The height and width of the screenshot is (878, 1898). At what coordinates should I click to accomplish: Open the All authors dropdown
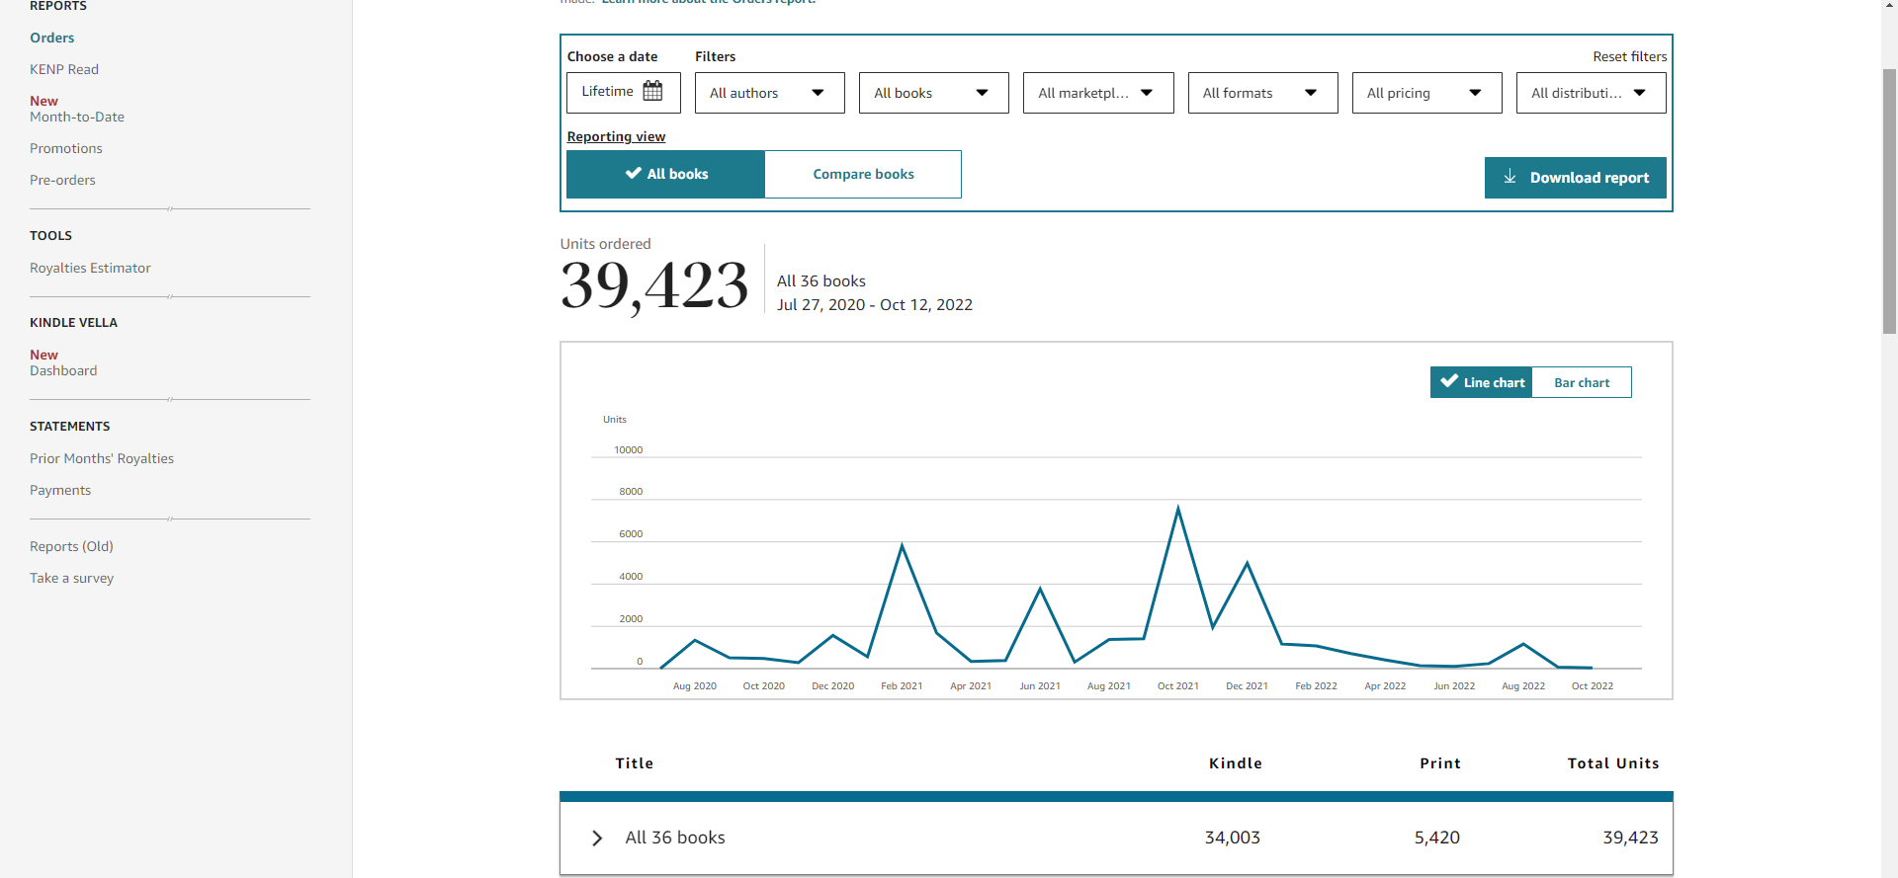pyautogui.click(x=769, y=93)
